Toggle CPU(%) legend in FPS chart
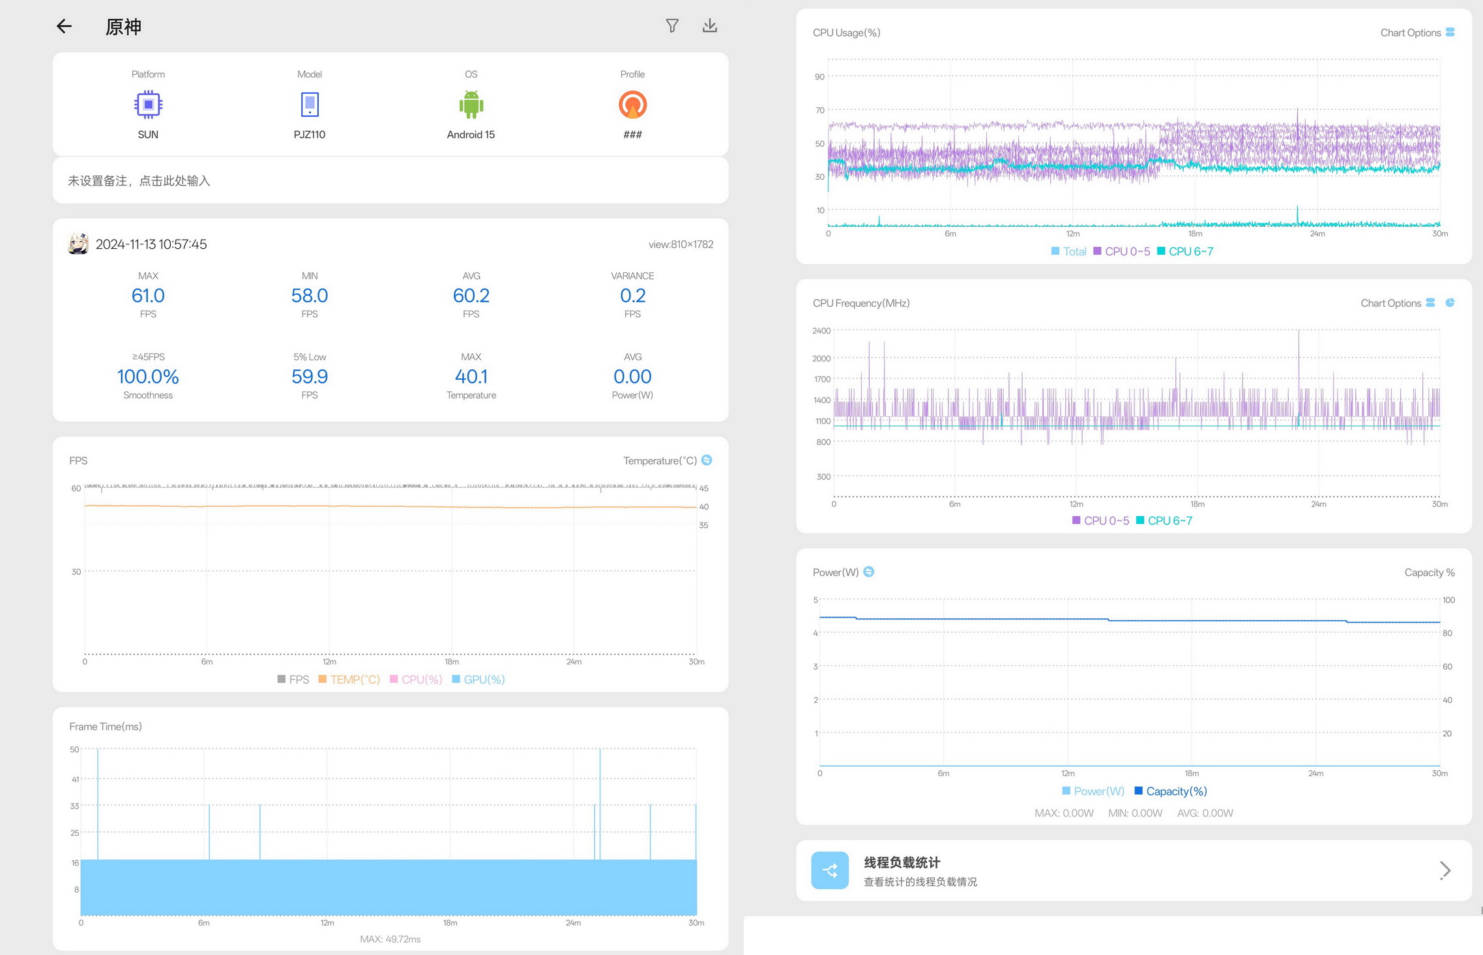Image resolution: width=1483 pixels, height=955 pixels. tap(416, 679)
